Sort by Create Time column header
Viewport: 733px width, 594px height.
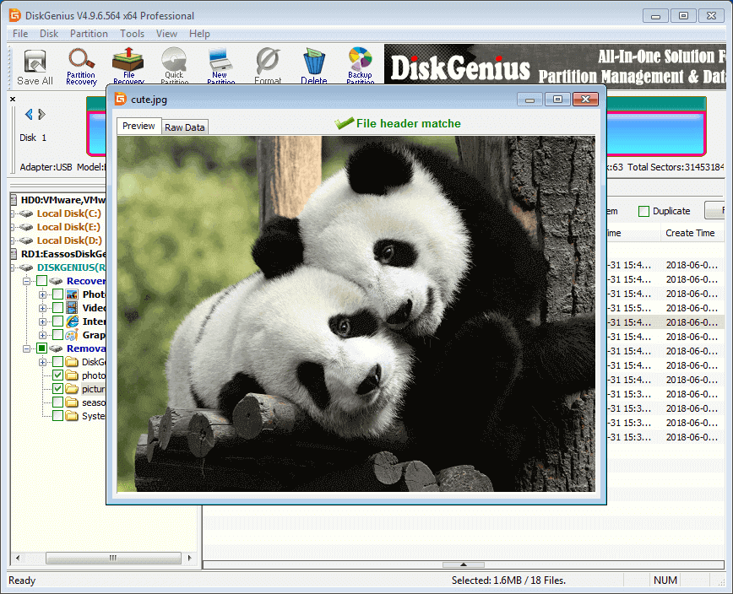coord(691,233)
